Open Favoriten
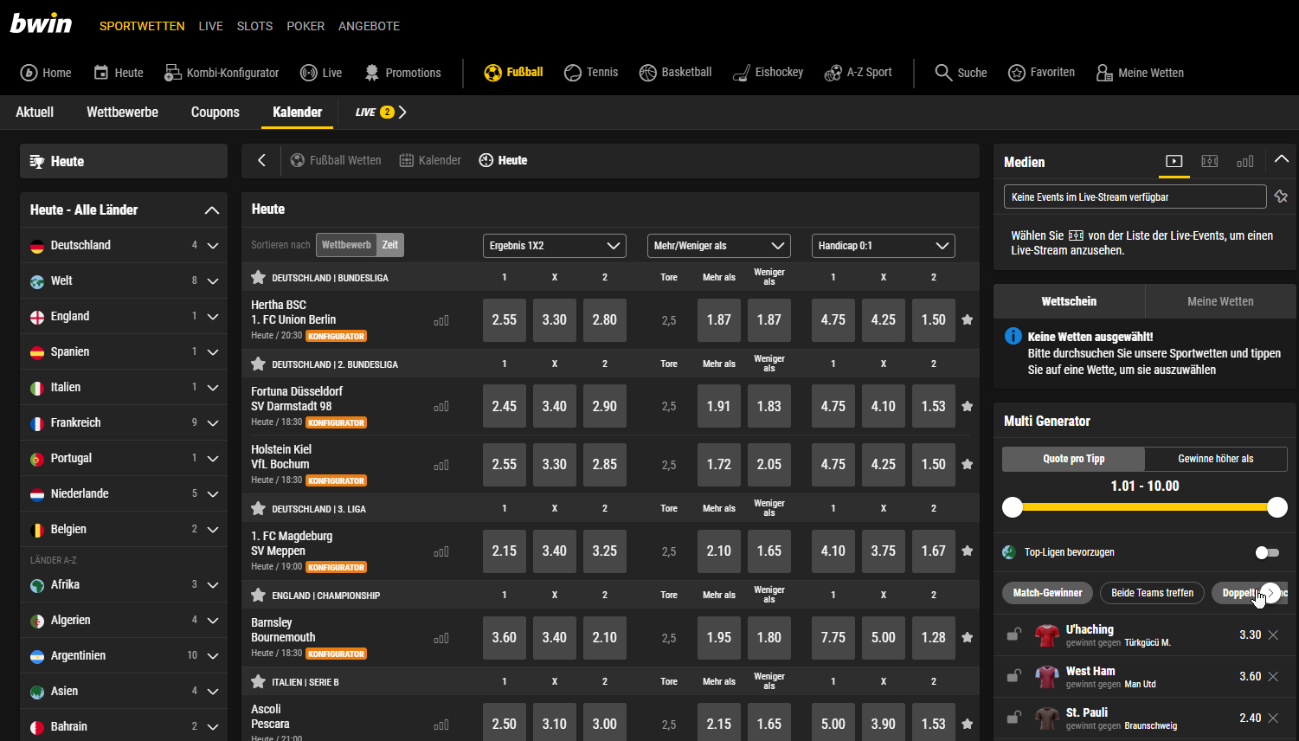Image resolution: width=1299 pixels, height=741 pixels. coord(1041,73)
